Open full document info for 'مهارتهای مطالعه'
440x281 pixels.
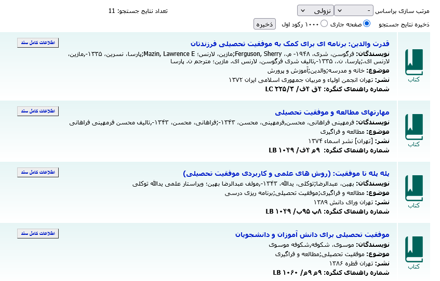[x=38, y=111]
